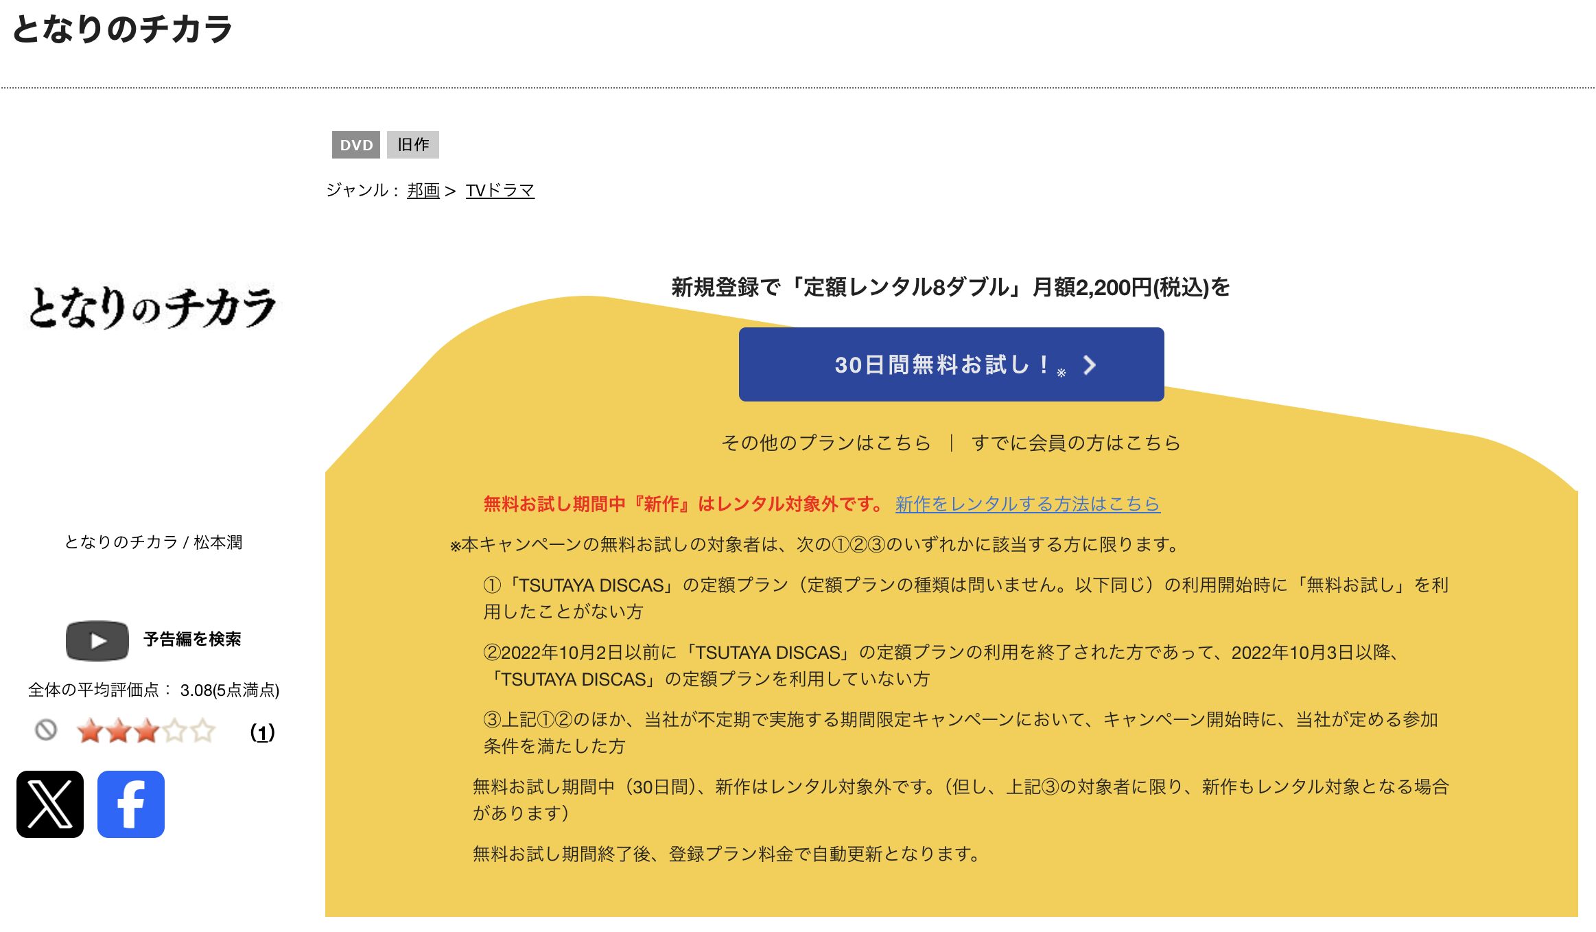Open すでに会員の方はこちら link
1596x932 pixels.
(1076, 443)
